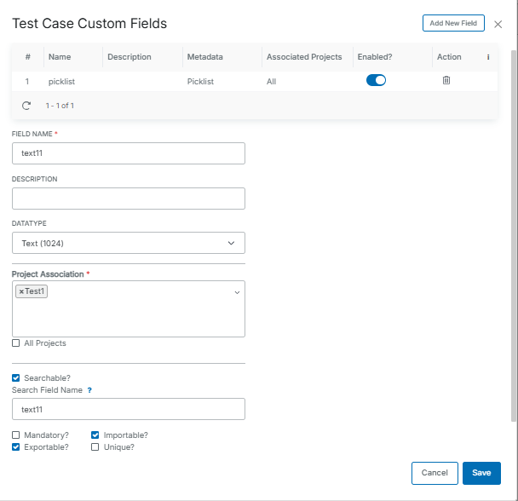Click the Add New Field button
Image resolution: width=518 pixels, height=501 pixels.
(453, 23)
